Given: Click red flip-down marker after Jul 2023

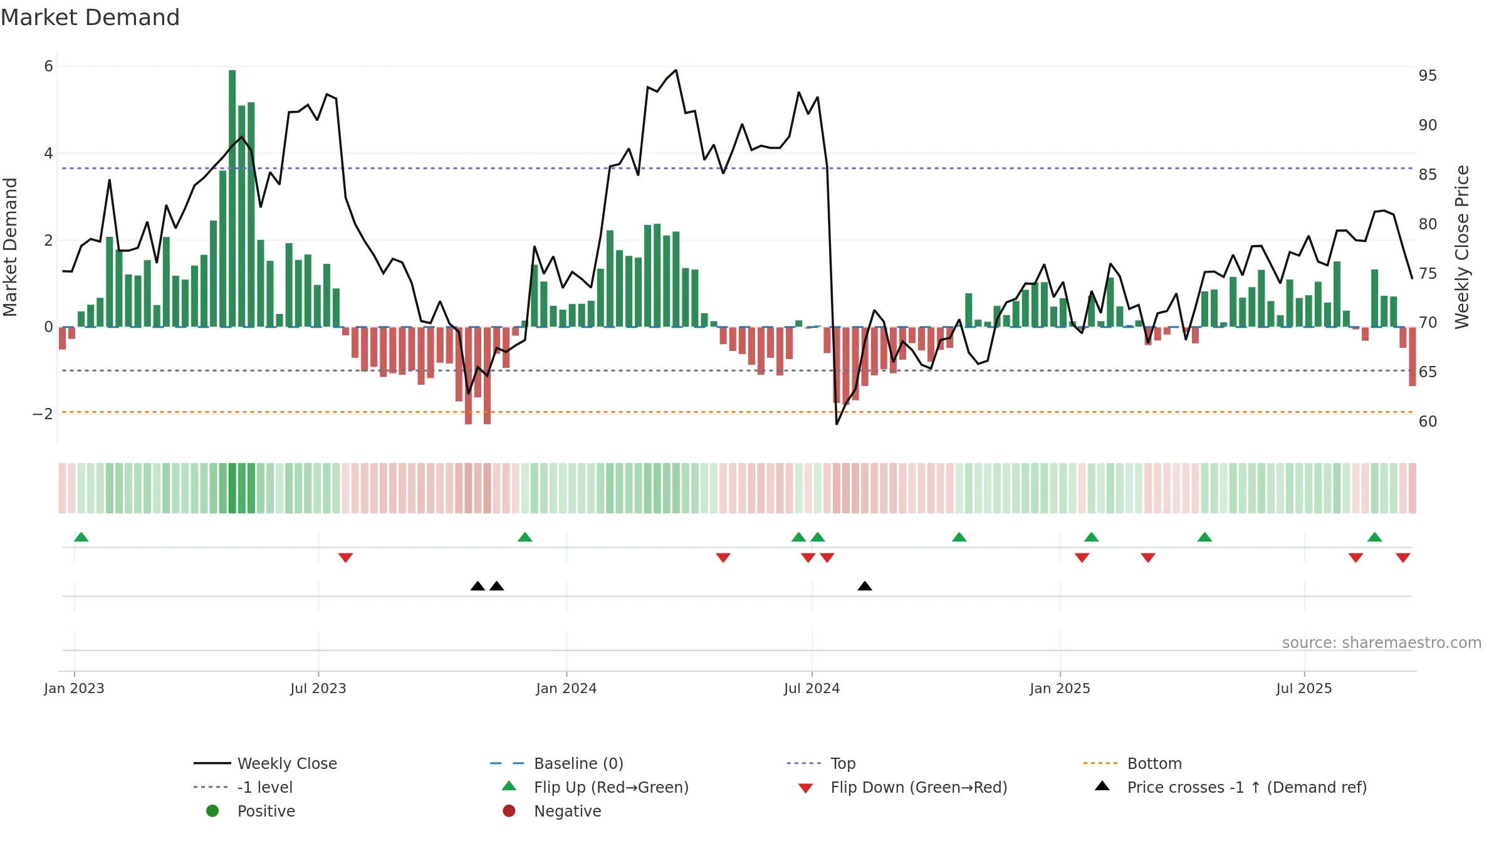Looking at the screenshot, I should point(345,558).
